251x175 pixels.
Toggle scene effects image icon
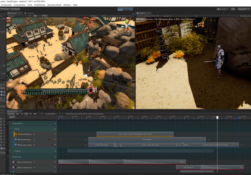[x=44, y=16]
